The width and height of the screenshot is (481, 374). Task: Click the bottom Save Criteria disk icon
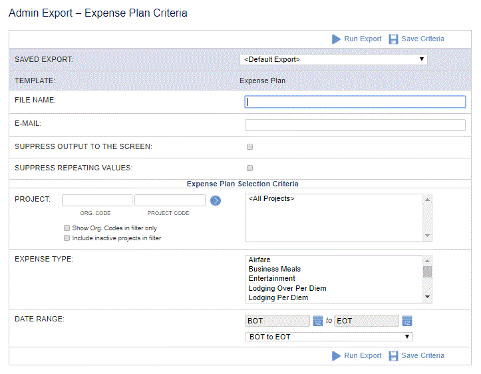[393, 355]
